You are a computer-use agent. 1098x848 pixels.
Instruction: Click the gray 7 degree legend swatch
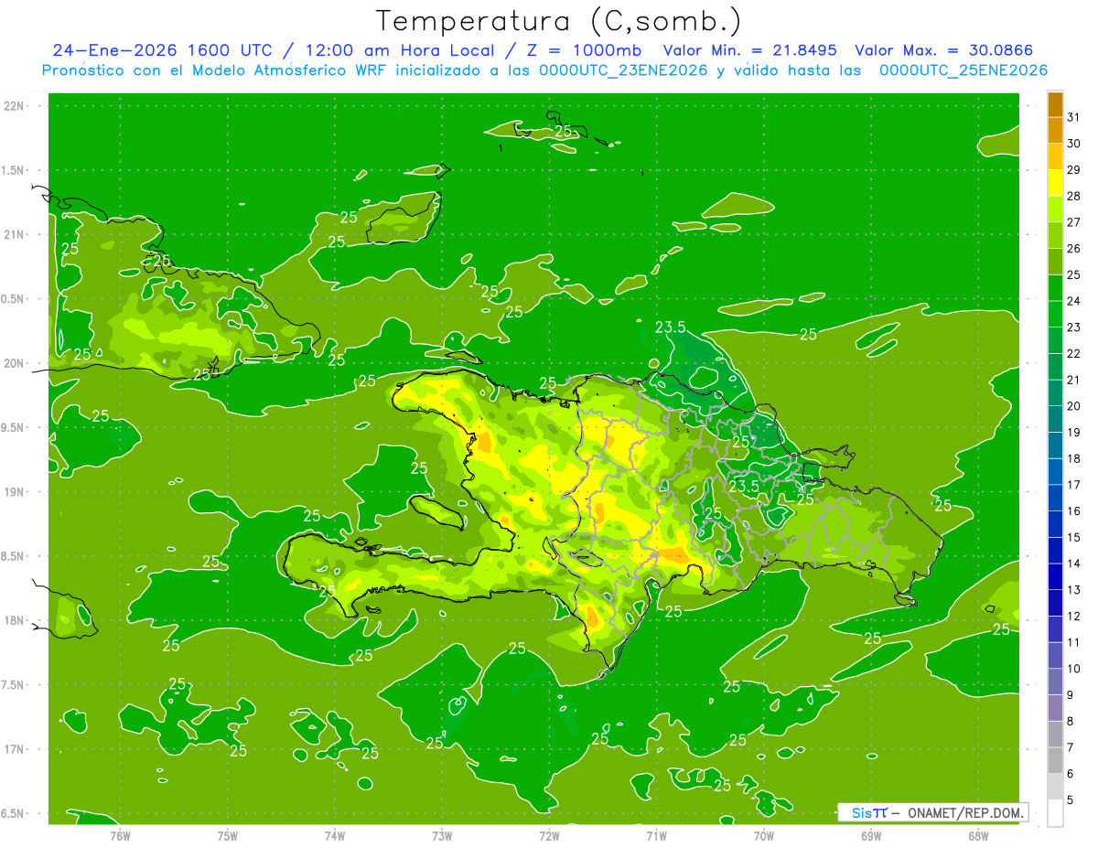coord(1055,734)
